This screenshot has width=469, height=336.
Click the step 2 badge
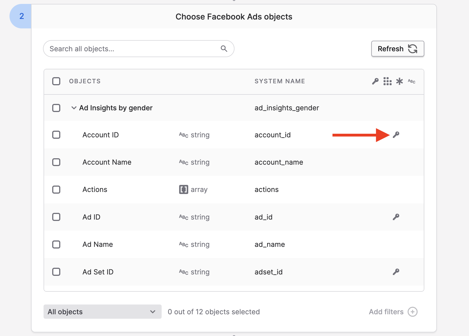pyautogui.click(x=21, y=16)
